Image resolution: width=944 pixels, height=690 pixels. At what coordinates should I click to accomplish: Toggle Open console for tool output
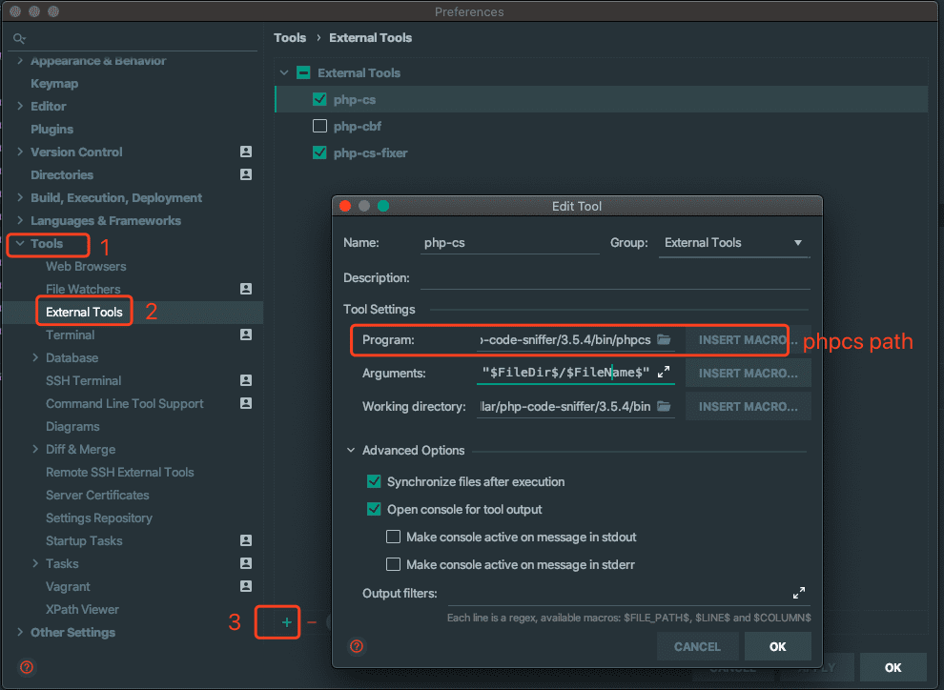pyautogui.click(x=374, y=509)
